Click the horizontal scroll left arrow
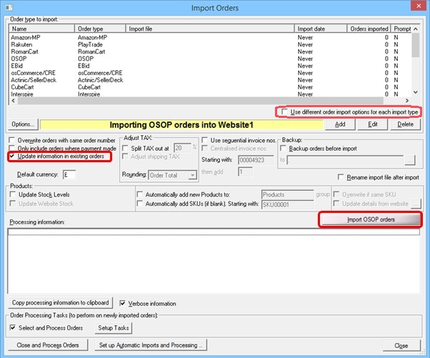Image resolution: width=430 pixels, height=358 pixels. 14,101
